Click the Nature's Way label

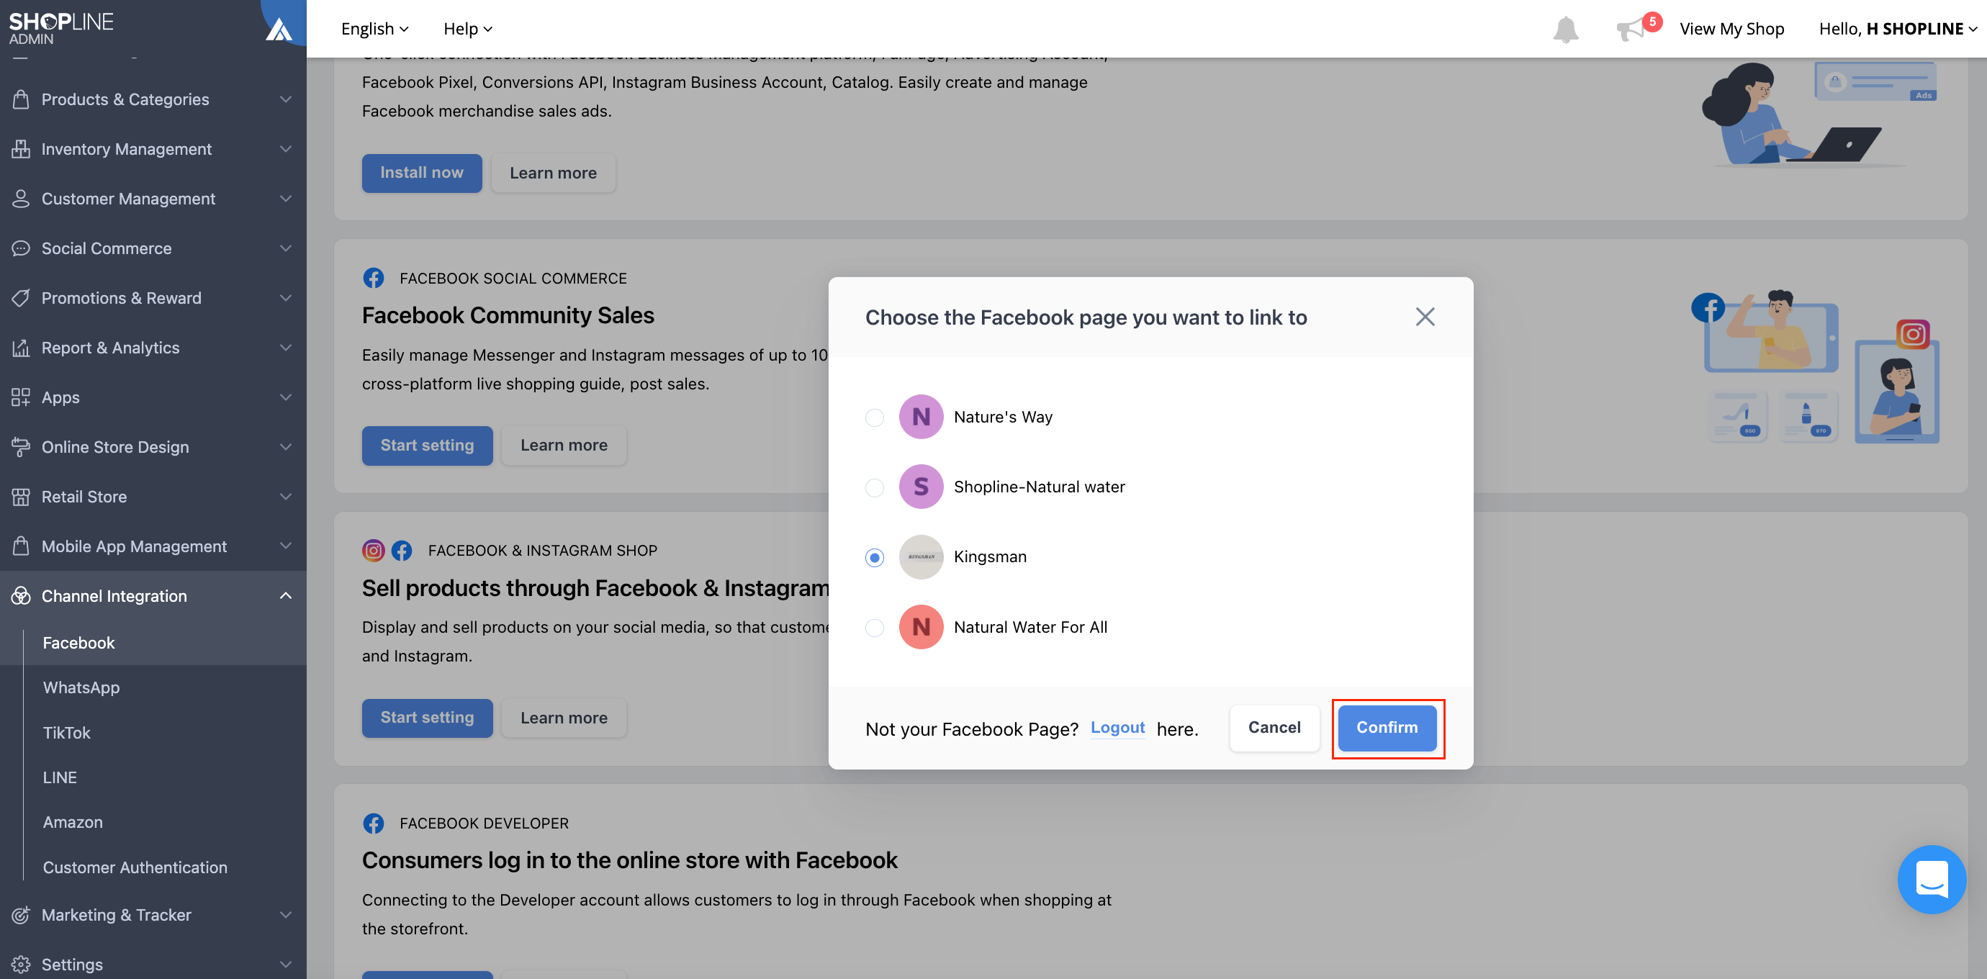tap(1003, 417)
